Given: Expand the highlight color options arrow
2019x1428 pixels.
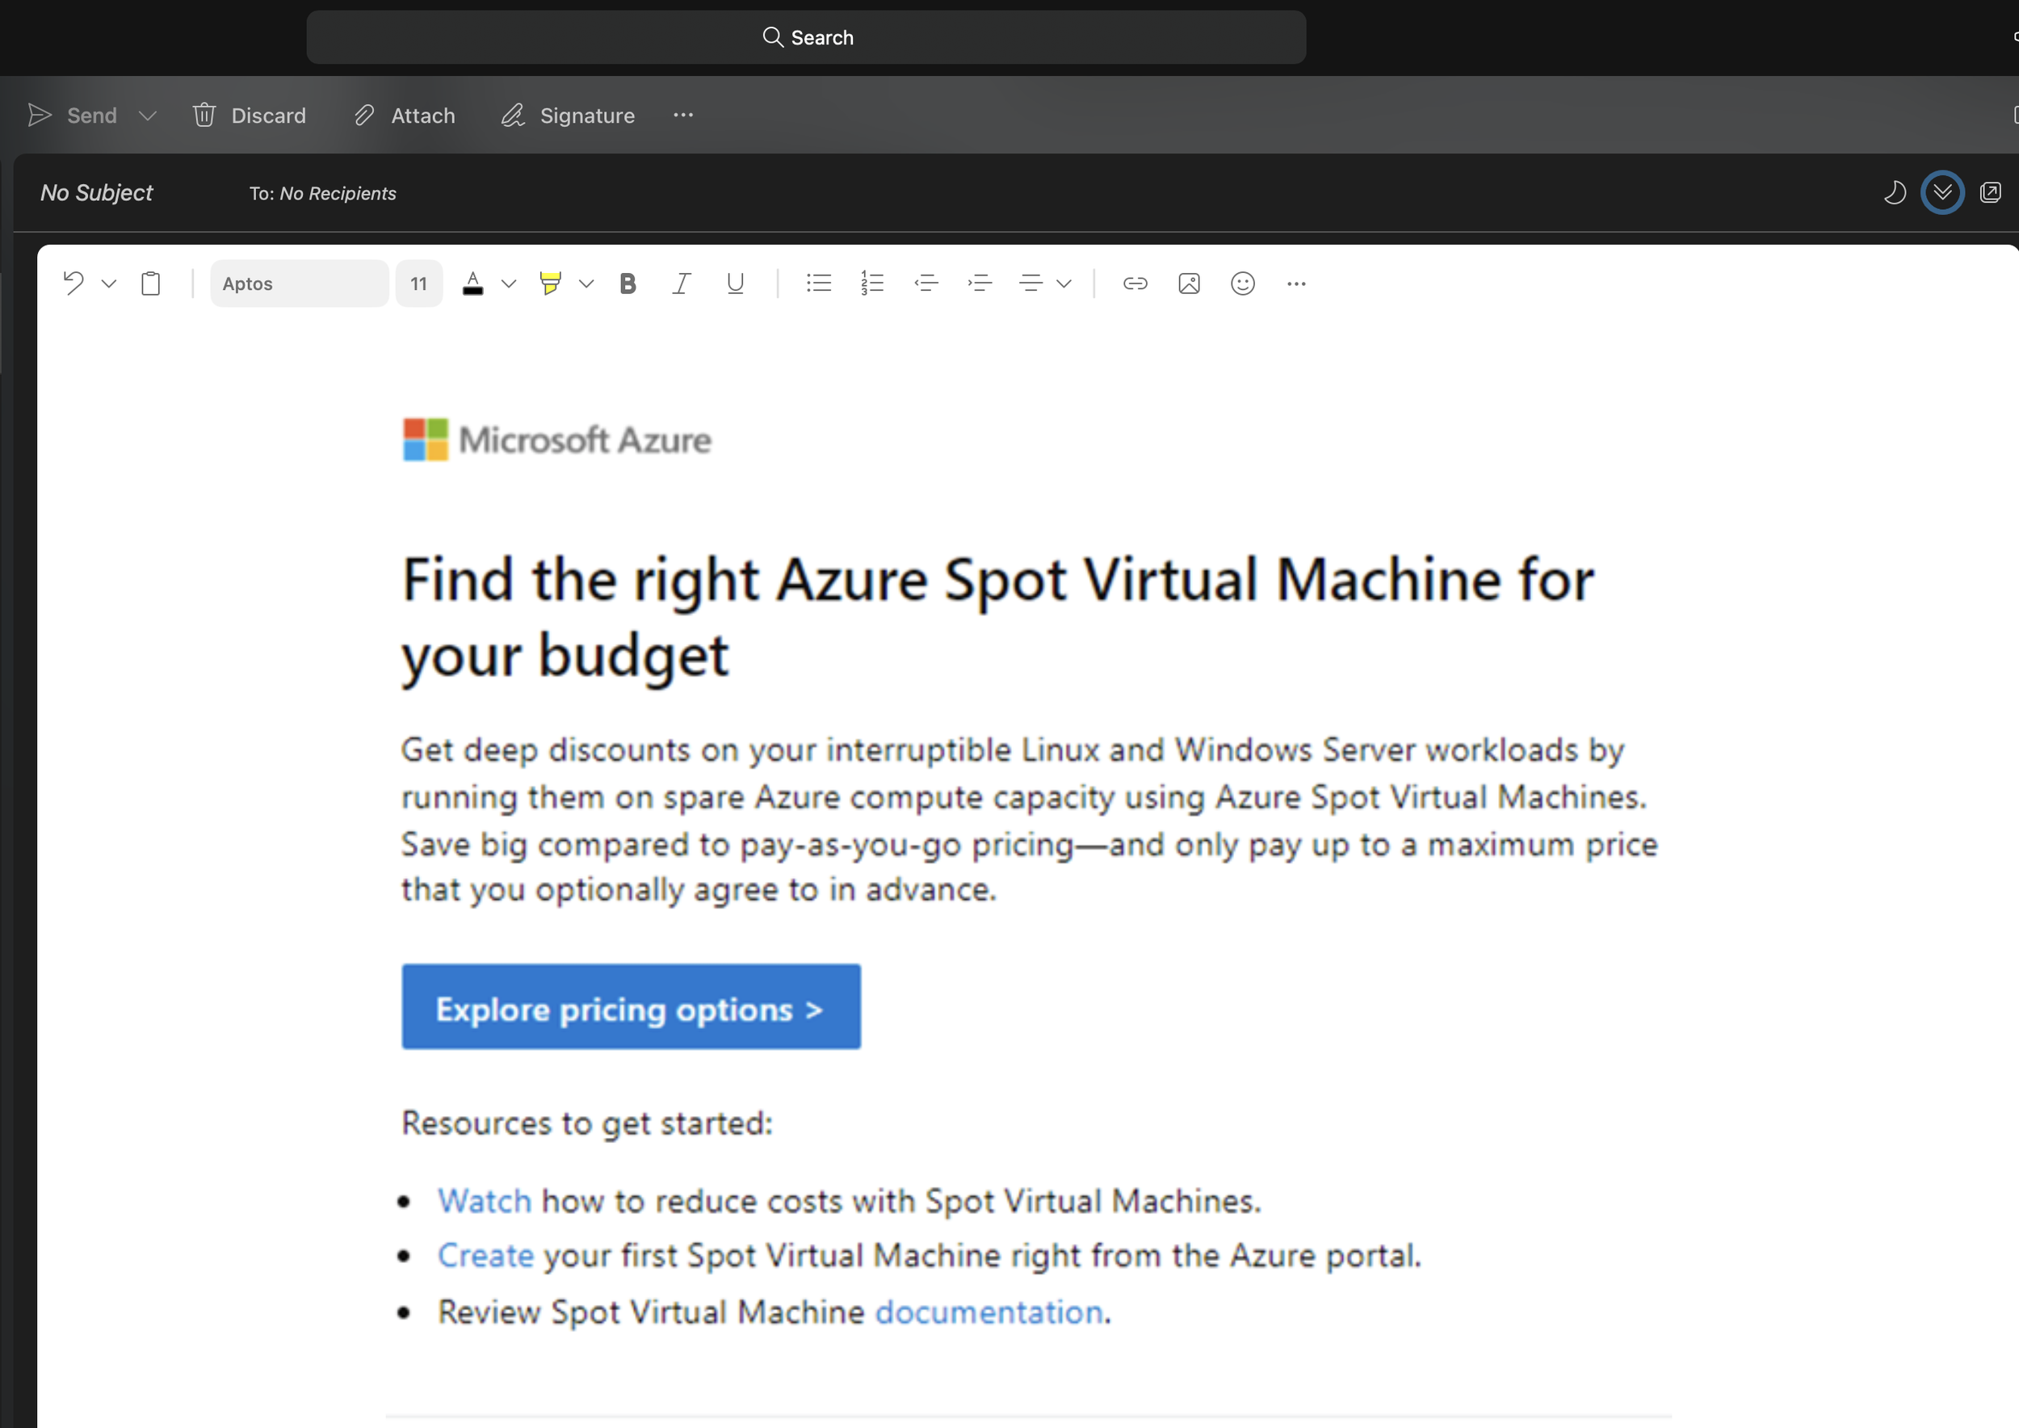Looking at the screenshot, I should (x=586, y=283).
